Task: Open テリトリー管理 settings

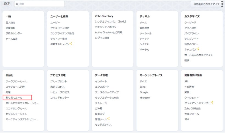Action: click(58, 39)
